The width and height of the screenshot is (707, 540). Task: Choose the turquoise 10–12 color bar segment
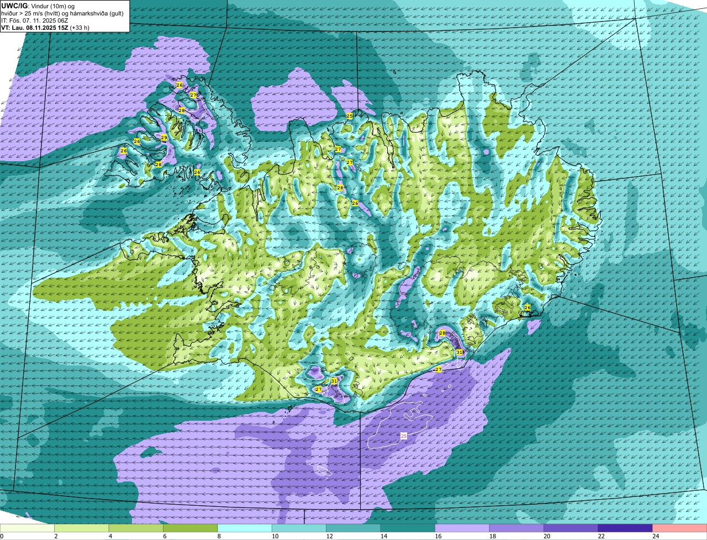(x=299, y=528)
